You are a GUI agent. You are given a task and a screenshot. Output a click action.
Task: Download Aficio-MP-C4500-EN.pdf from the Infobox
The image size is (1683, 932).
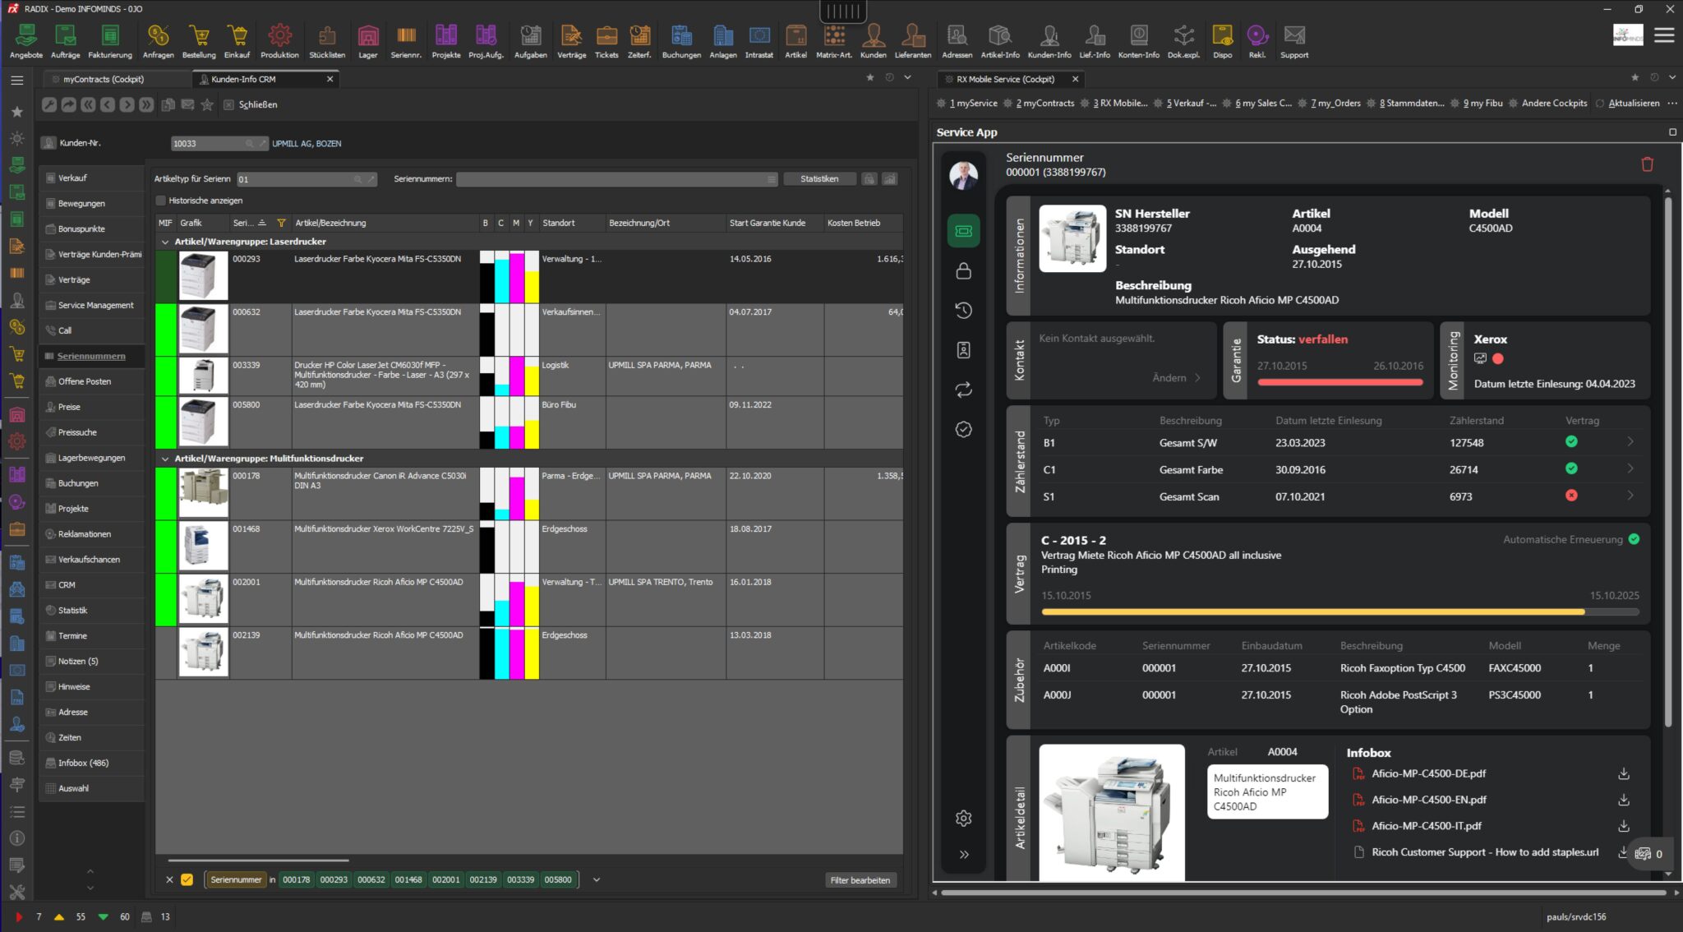pyautogui.click(x=1623, y=799)
